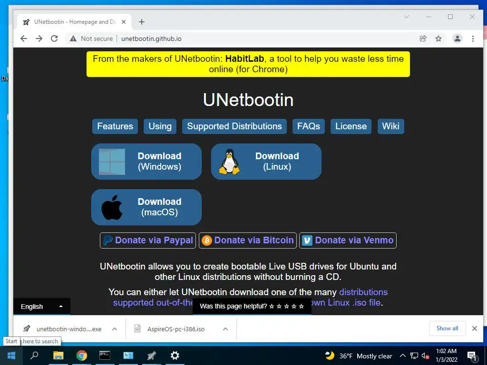Image resolution: width=487 pixels, height=365 pixels.
Task: Open the Wiki link
Action: click(x=391, y=126)
